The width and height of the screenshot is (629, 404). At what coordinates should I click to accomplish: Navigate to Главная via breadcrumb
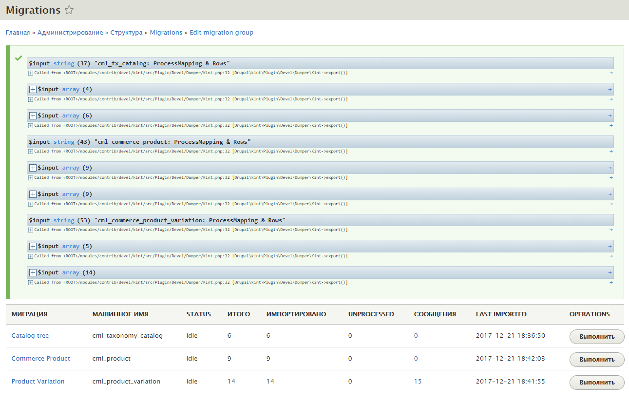(x=17, y=32)
